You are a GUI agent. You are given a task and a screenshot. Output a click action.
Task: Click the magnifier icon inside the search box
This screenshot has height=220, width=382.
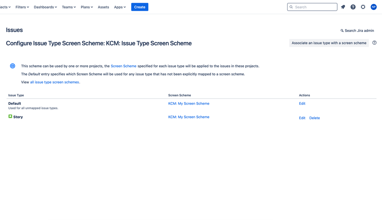tap(291, 6)
